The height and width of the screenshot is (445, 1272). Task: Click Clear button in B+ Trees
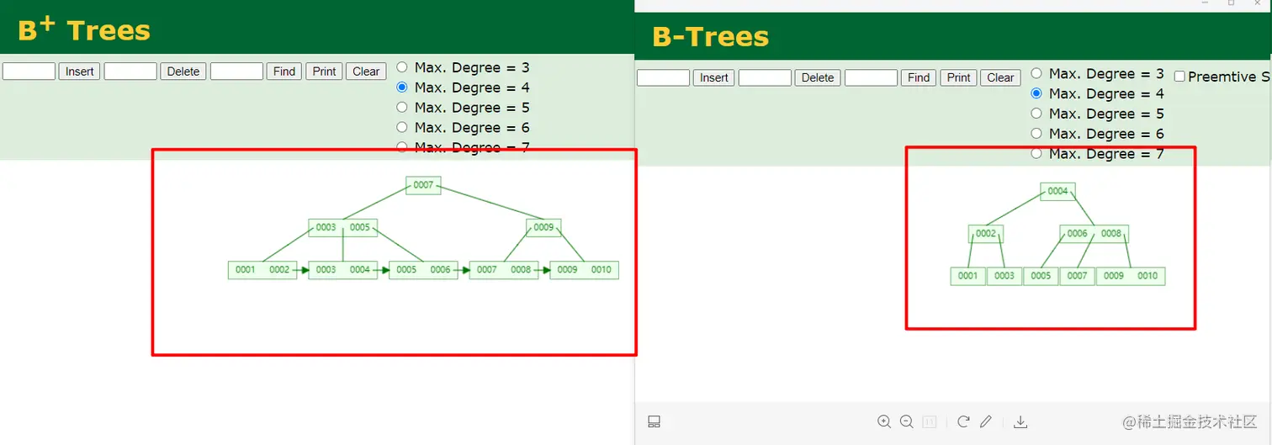click(x=366, y=72)
